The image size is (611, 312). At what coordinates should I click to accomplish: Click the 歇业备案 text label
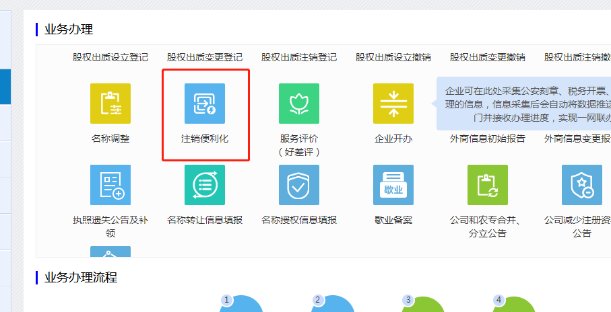[393, 220]
